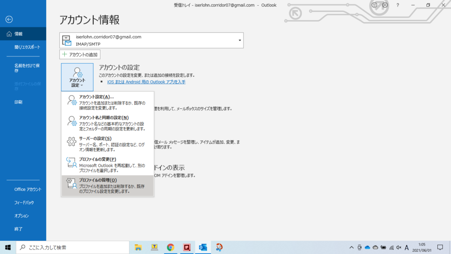
Task: Click the Windows taskbar search box
Action: coord(73,247)
